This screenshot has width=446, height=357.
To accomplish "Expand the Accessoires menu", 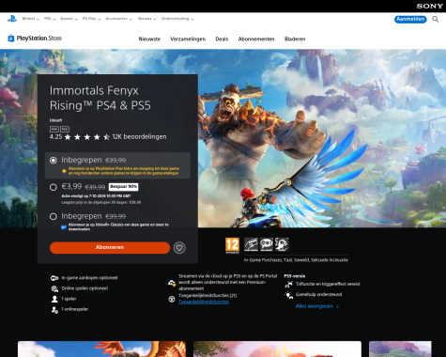I will click(x=118, y=19).
